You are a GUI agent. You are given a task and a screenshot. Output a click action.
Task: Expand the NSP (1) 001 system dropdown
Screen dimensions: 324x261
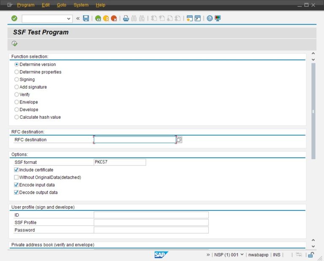coord(242,255)
